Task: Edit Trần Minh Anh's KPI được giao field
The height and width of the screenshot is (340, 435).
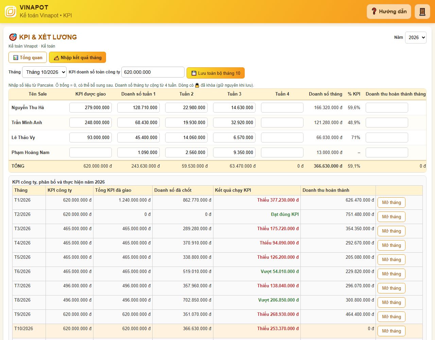Action: (x=90, y=122)
